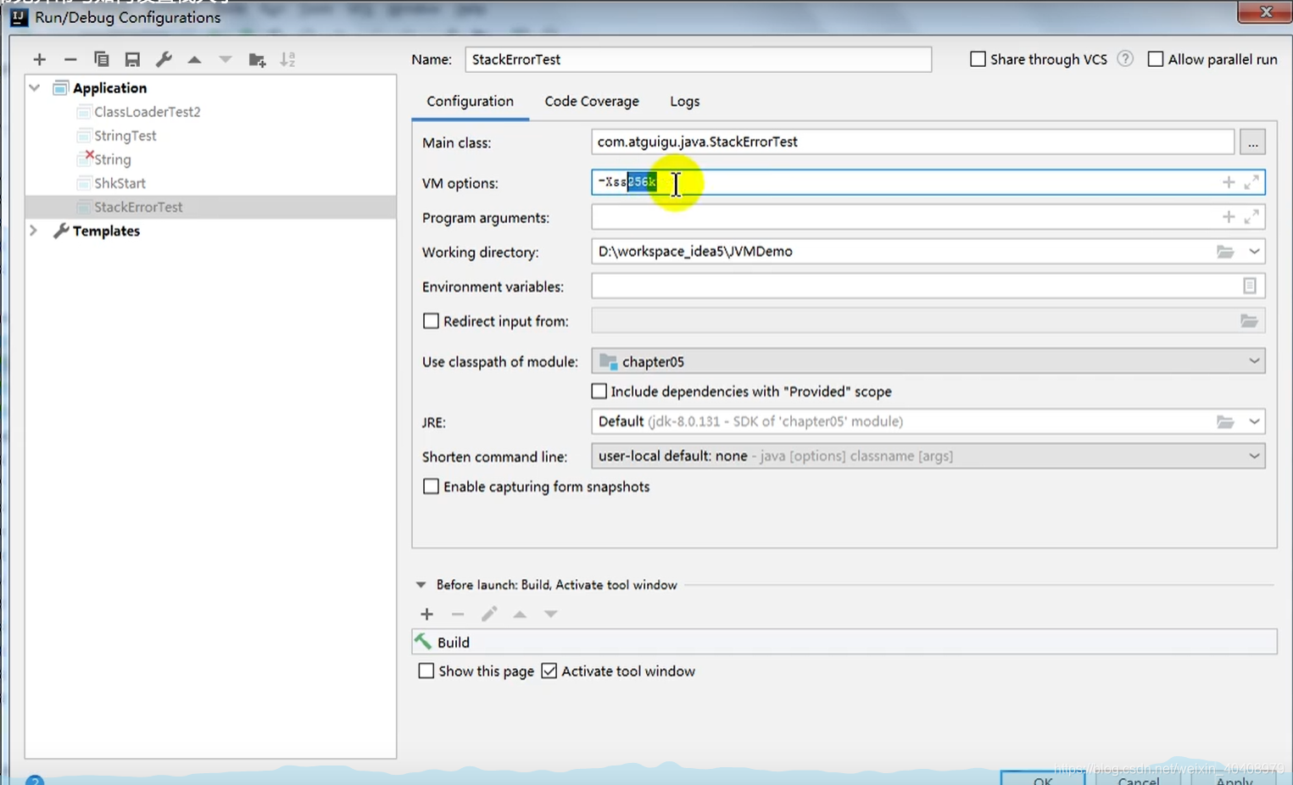
Task: Click the Name input field
Action: coord(698,59)
